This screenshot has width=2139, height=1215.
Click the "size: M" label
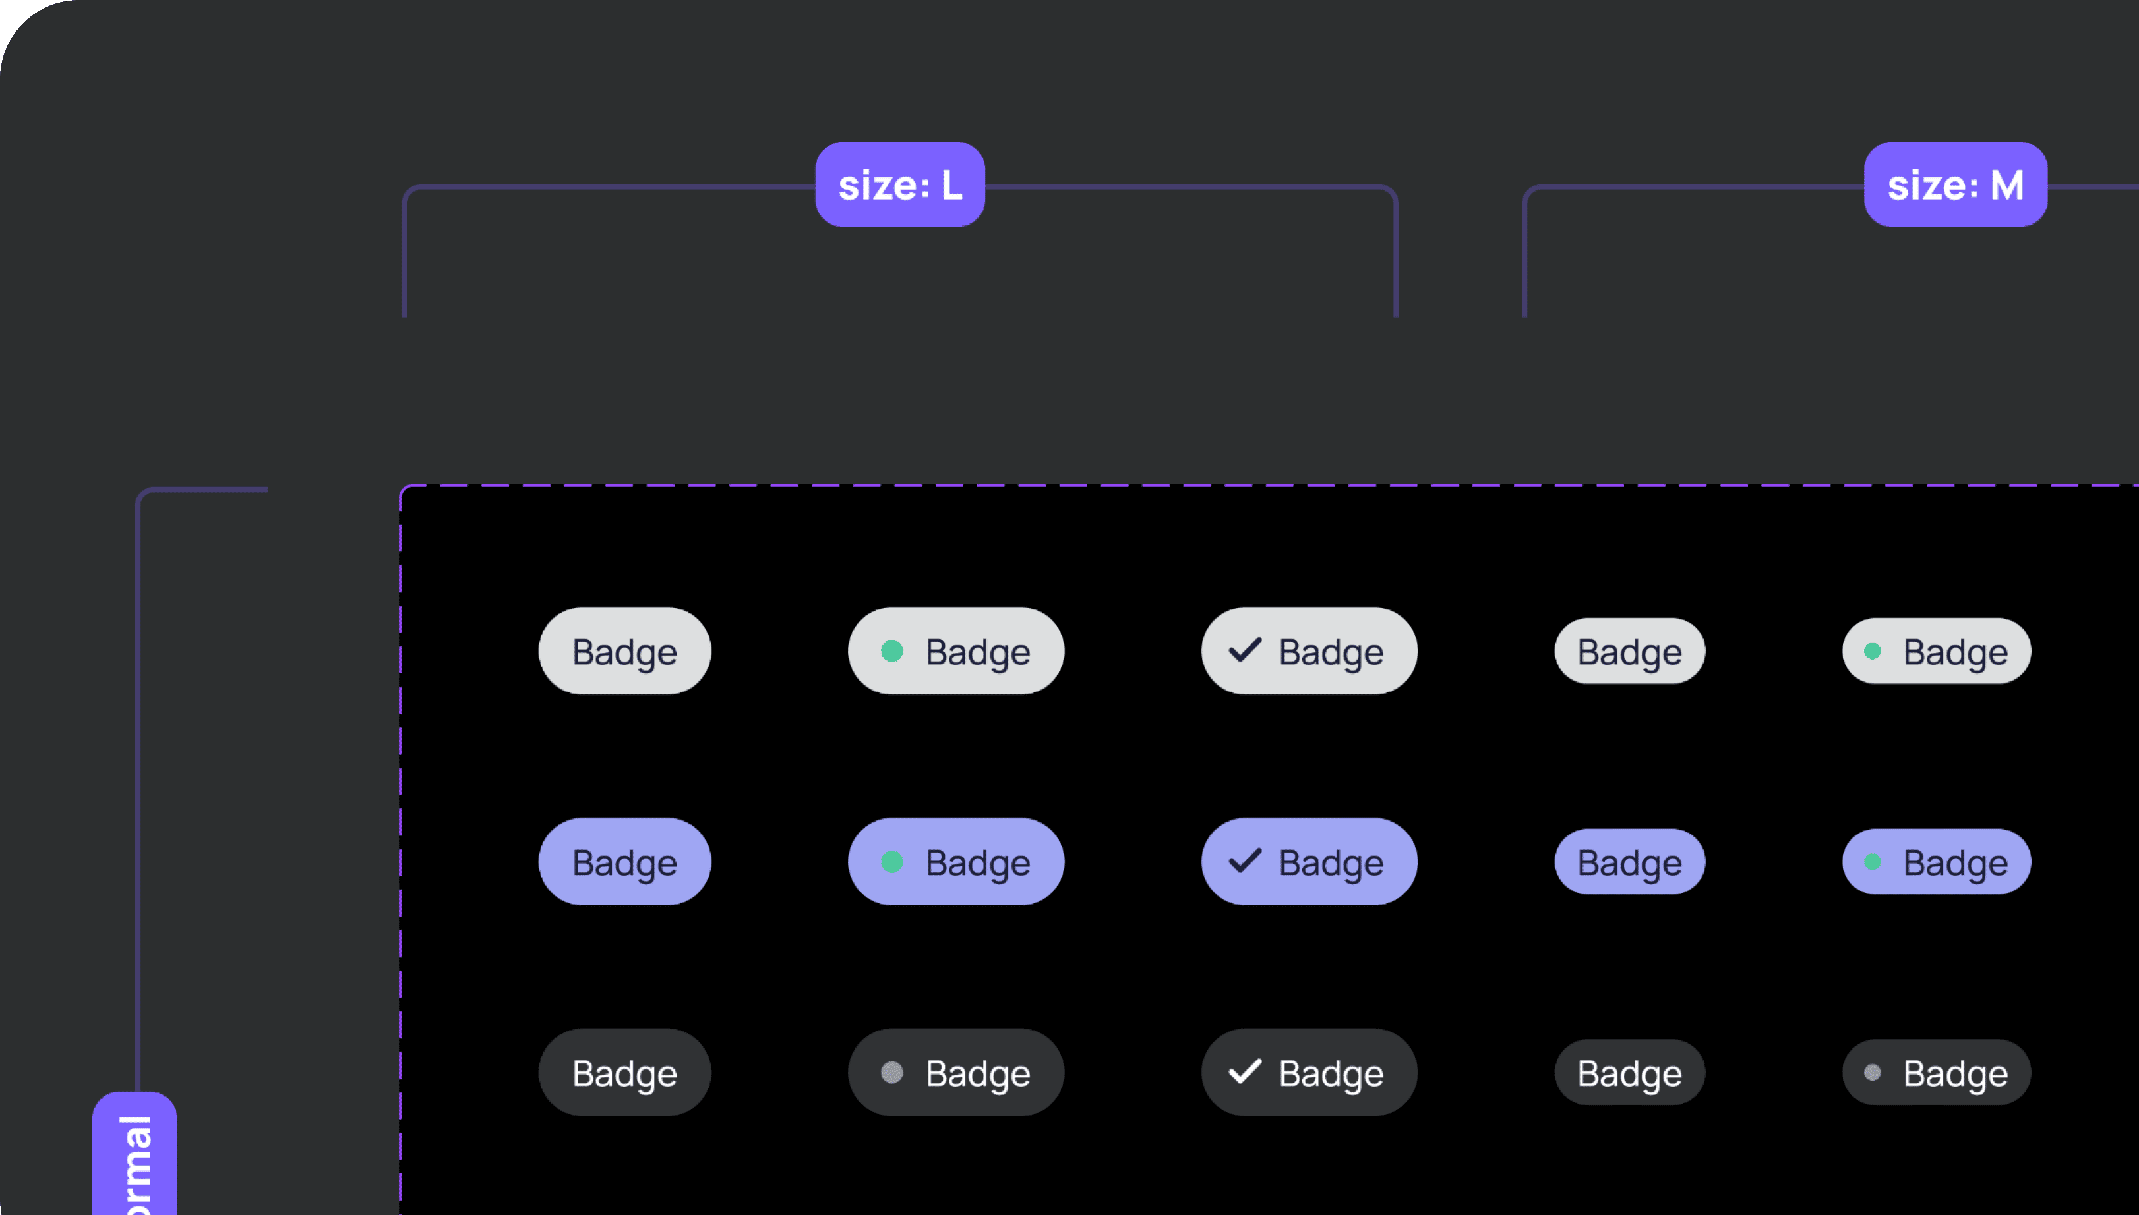coord(1955,184)
